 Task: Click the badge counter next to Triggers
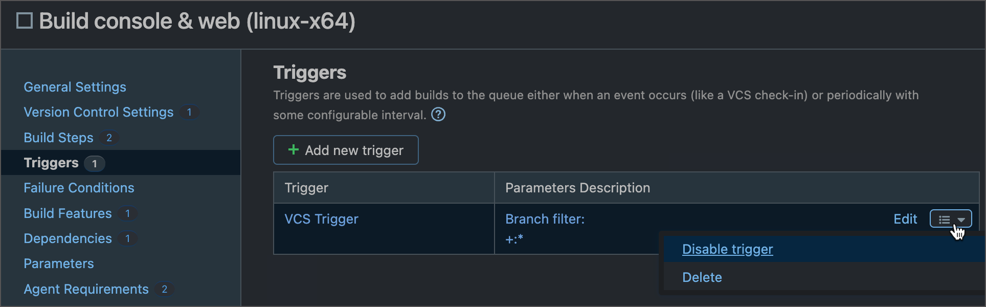coord(94,163)
